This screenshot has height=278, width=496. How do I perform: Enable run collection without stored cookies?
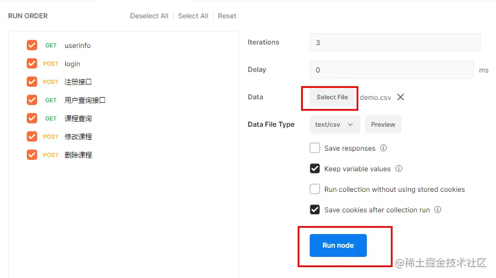315,190
